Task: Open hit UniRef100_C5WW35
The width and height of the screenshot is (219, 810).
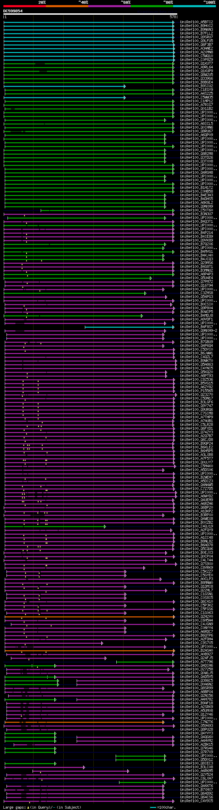Action: [196, 97]
